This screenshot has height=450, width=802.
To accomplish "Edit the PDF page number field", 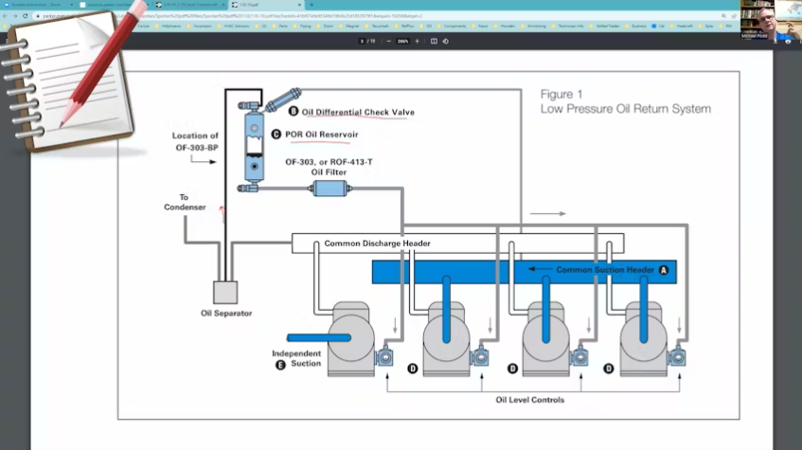I will [362, 41].
